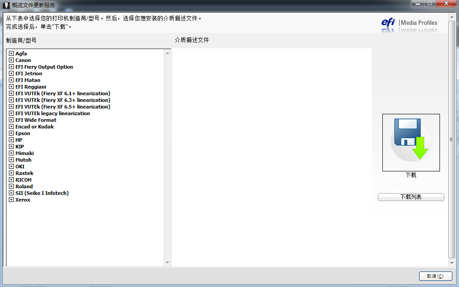The width and height of the screenshot is (459, 287).
Task: Select the Xerox tree entry
Action: [x=23, y=200]
